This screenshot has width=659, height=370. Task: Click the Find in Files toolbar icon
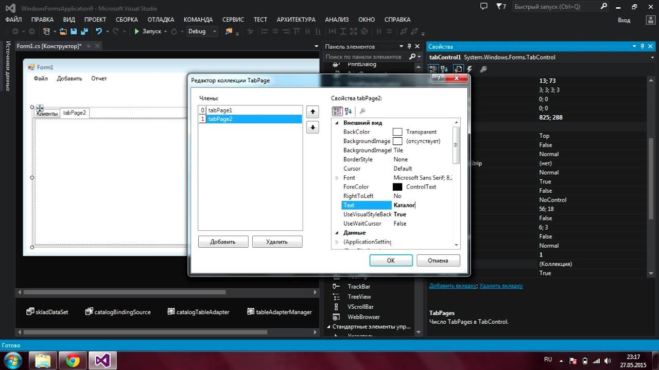click(x=229, y=31)
